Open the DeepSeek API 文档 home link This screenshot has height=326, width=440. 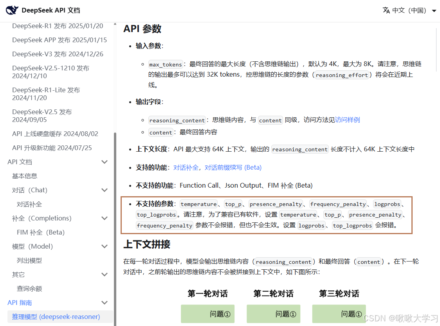pos(50,11)
